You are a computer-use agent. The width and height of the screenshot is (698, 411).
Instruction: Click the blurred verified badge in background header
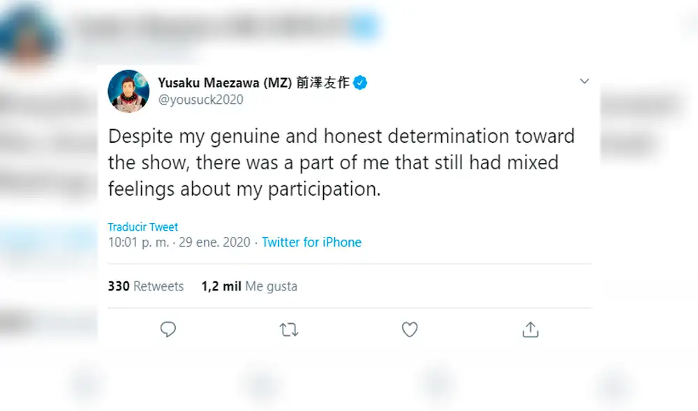[x=365, y=27]
